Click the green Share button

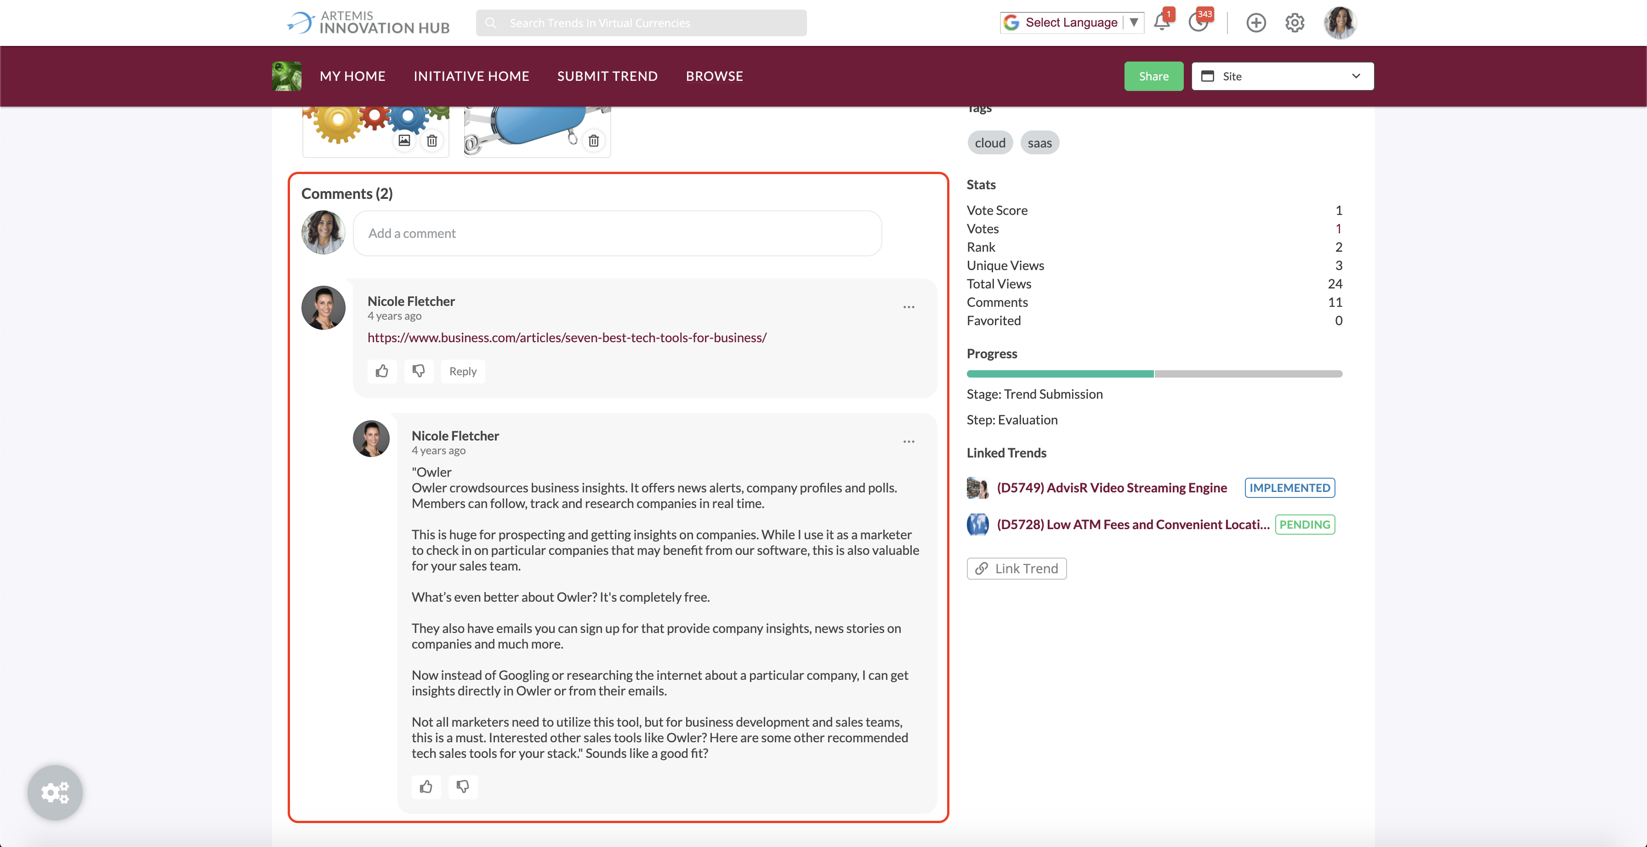[x=1153, y=76]
